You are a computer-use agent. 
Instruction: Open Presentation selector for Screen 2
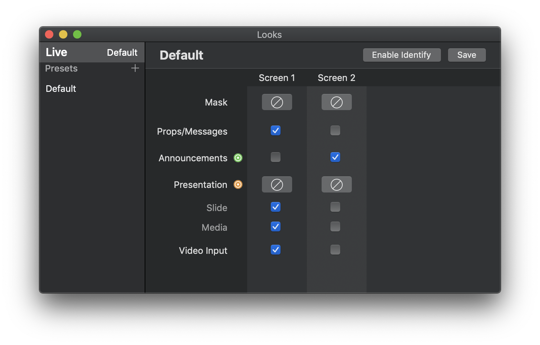click(x=337, y=184)
